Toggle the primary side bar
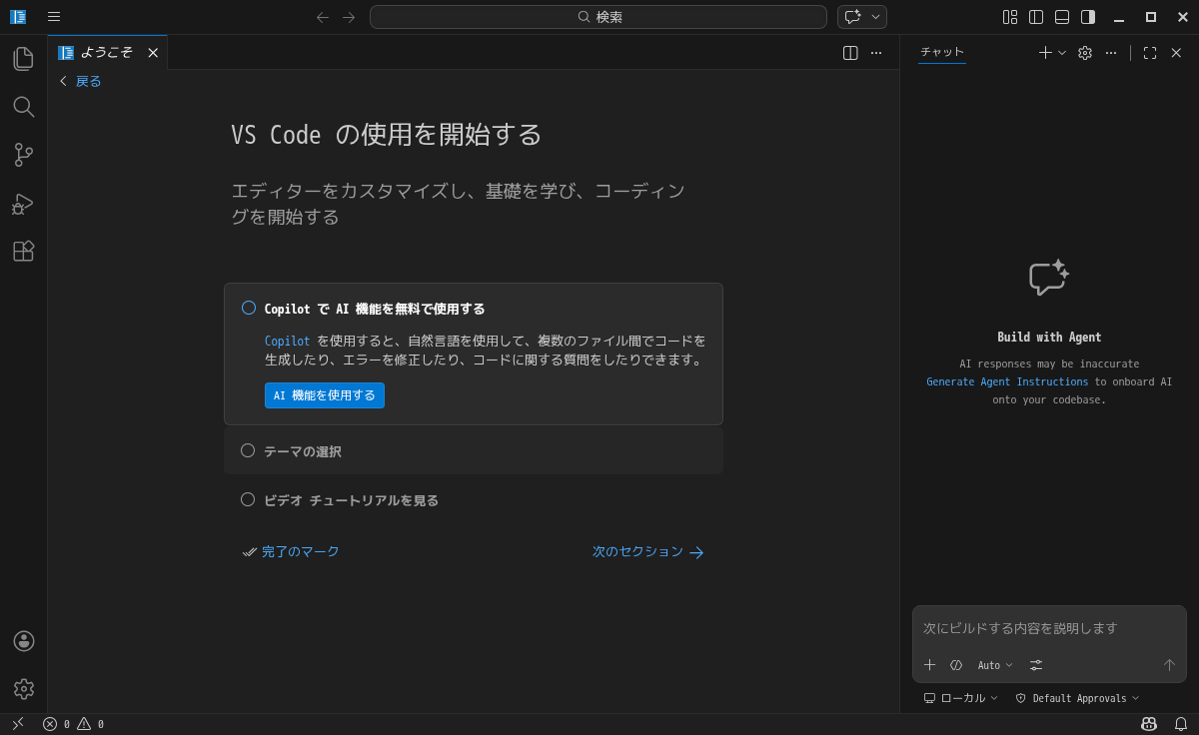The width and height of the screenshot is (1199, 735). click(1036, 17)
